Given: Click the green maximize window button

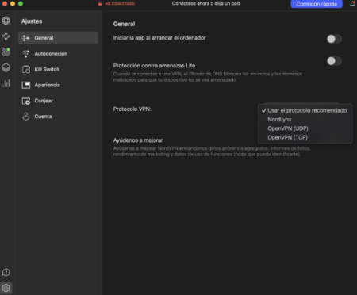Looking at the screenshot, I should [x=21, y=4].
